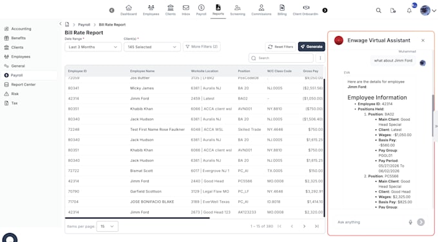
Task: Click the breadcrumb document home icon
Action: pos(67,24)
